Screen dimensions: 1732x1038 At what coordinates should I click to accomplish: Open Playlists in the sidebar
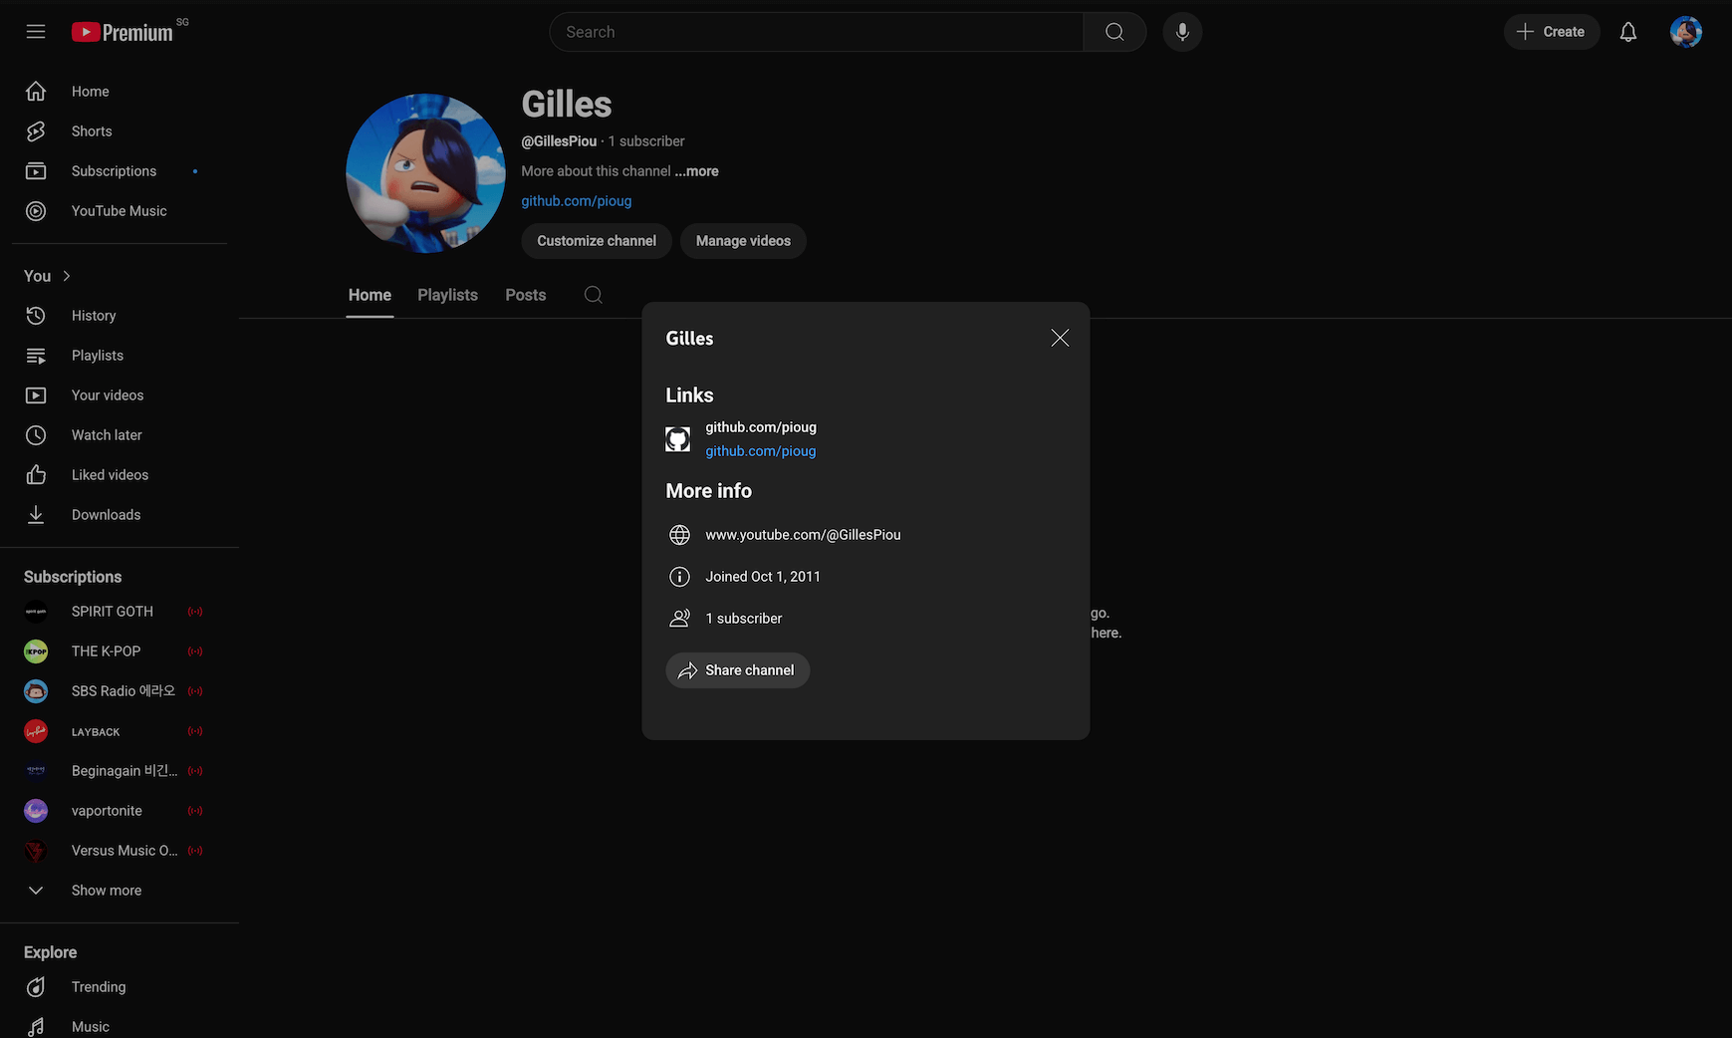120,356
